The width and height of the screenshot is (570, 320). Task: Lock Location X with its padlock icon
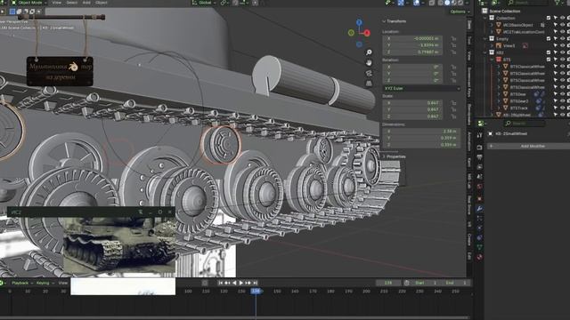pos(453,38)
